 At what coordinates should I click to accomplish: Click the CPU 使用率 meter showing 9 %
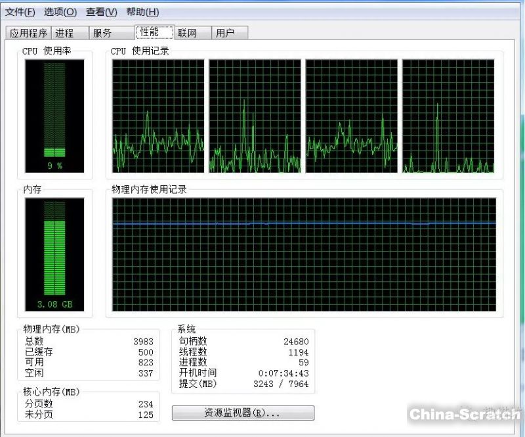click(54, 116)
